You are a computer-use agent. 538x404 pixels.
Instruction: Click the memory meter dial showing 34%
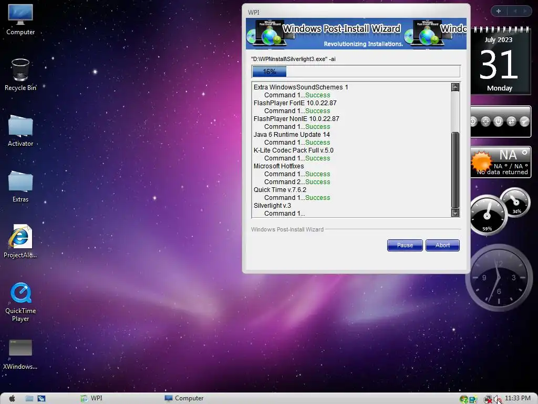click(x=515, y=202)
